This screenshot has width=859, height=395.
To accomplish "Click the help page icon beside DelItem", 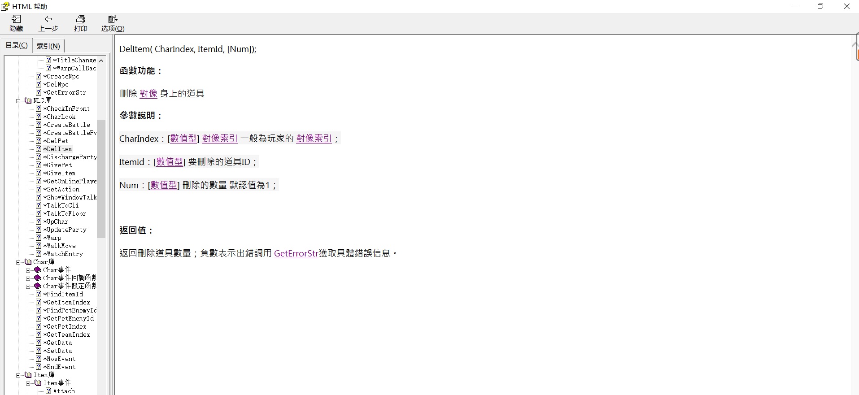I will [x=39, y=149].
